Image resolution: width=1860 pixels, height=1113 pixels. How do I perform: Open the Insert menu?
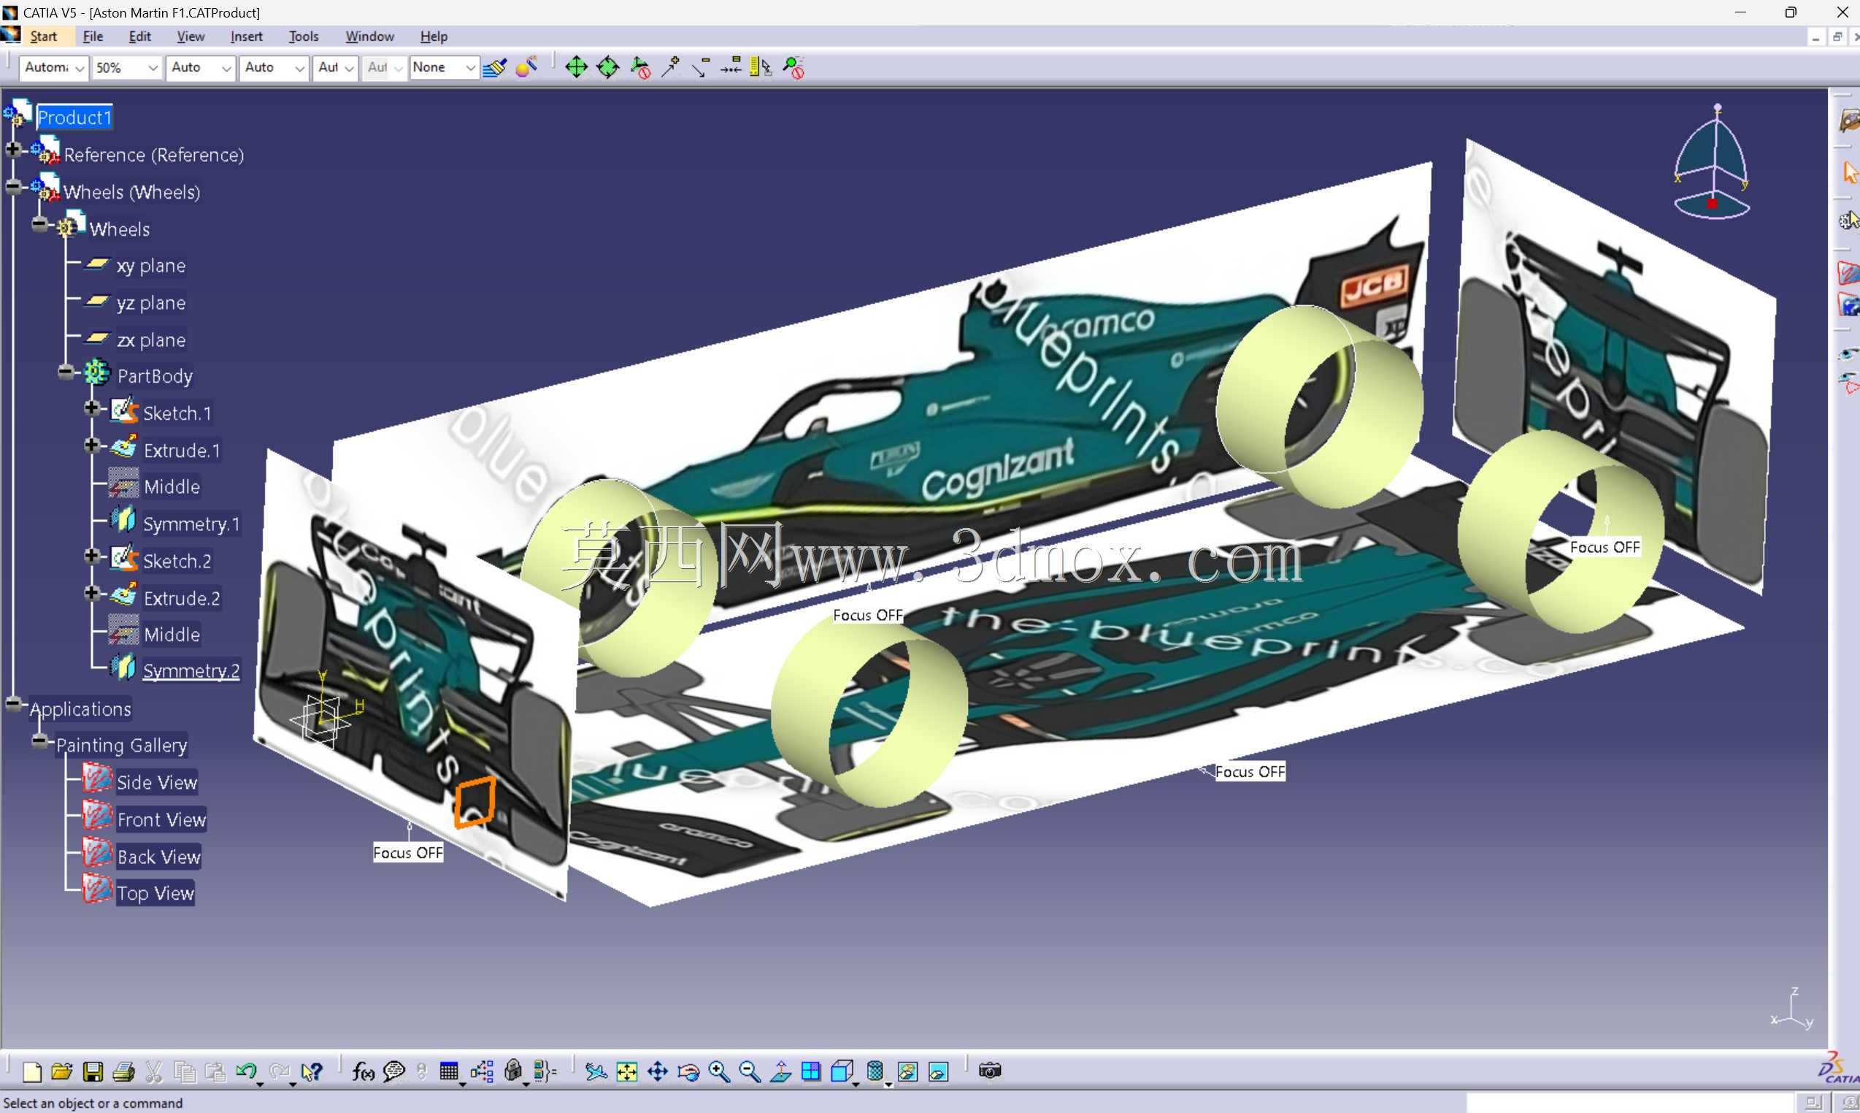[x=246, y=36]
